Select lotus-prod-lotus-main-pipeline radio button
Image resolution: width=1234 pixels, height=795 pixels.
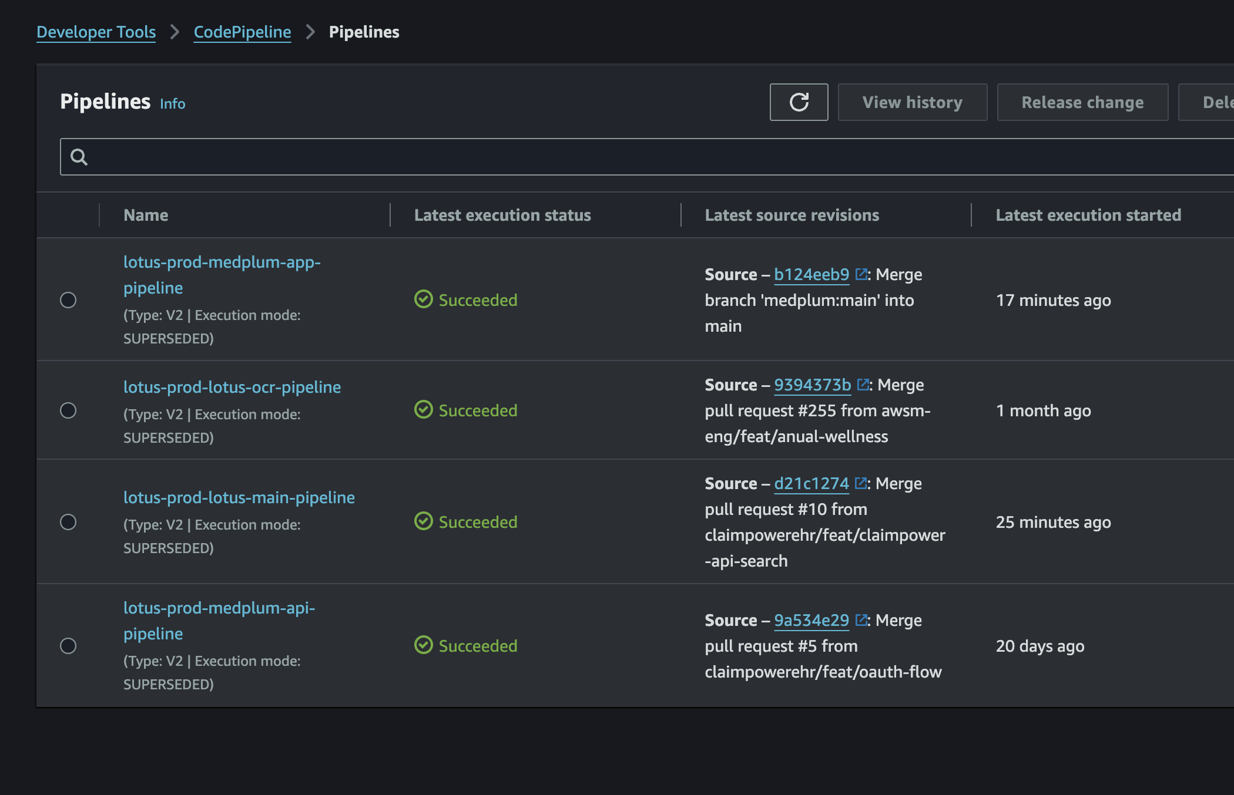68,522
